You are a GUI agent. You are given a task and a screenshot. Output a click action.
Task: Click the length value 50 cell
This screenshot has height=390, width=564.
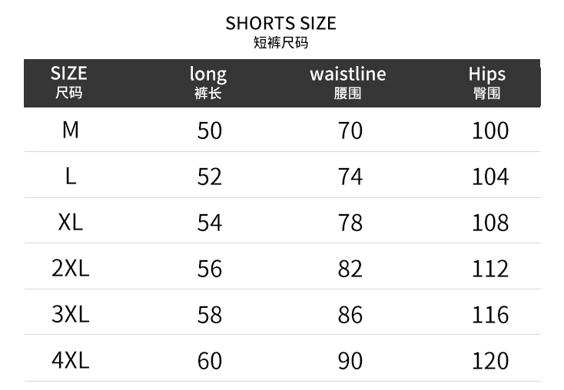[x=209, y=131]
